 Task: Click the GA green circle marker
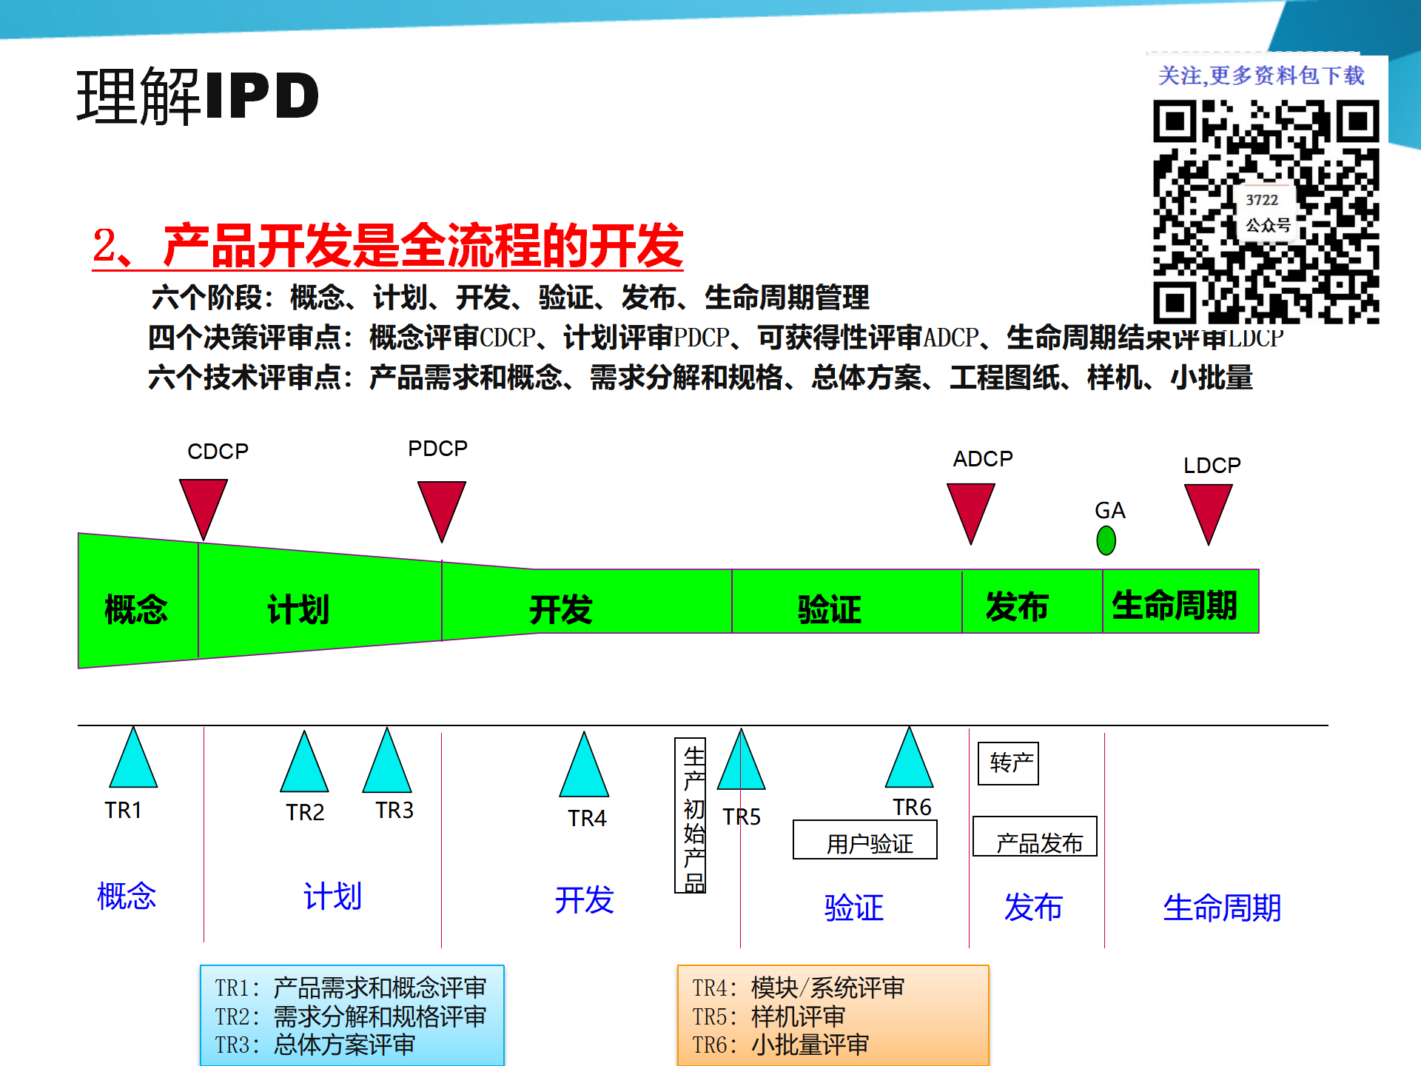(x=1106, y=541)
